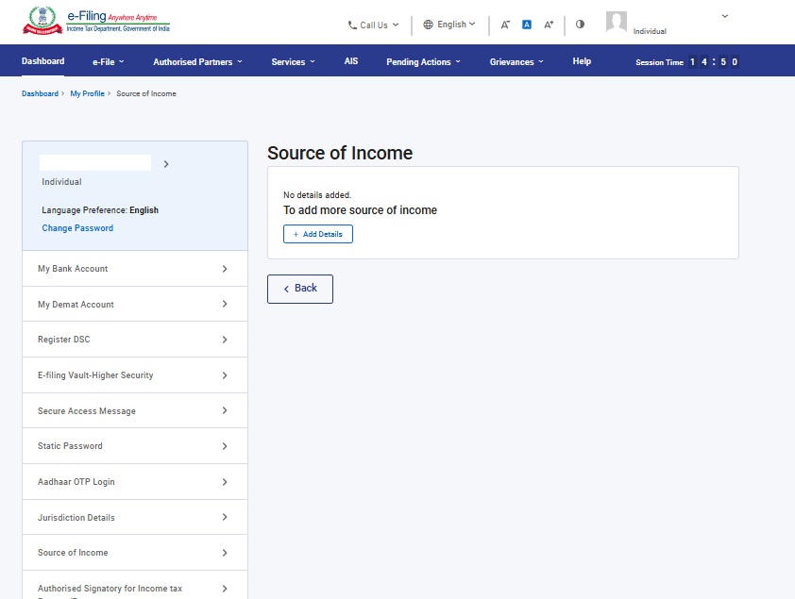Viewport: 795px width, 599px height.
Task: Click the Add Details button
Action: pos(318,234)
